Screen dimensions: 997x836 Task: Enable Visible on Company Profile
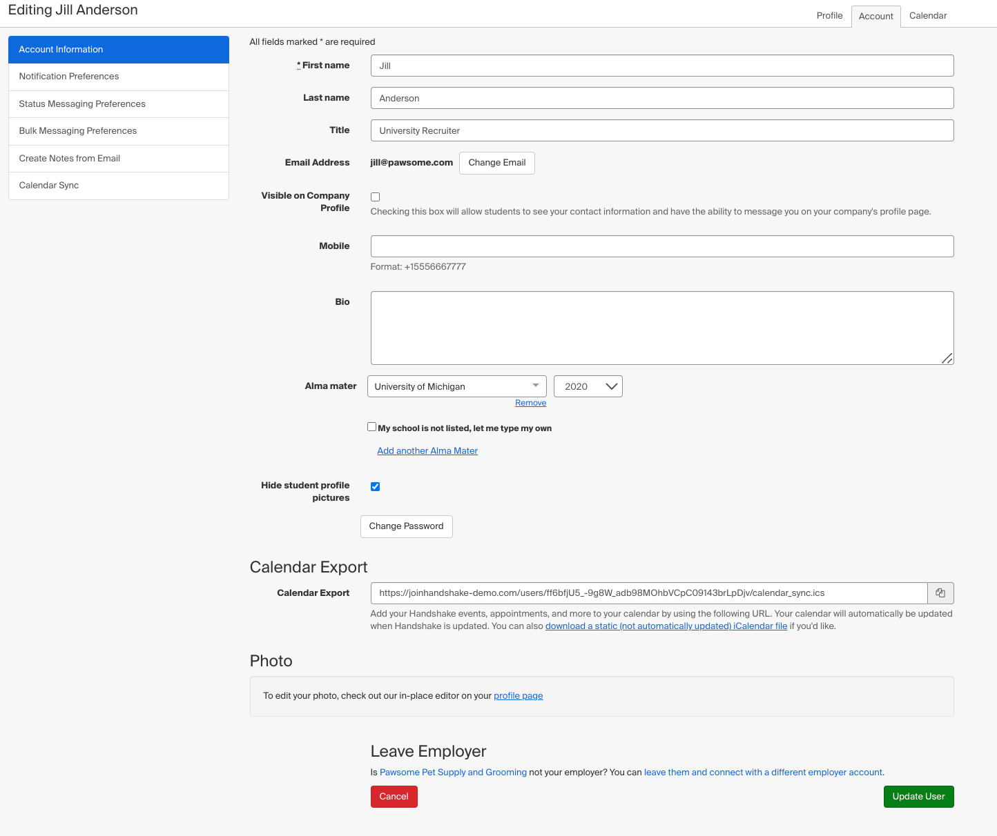(x=375, y=197)
